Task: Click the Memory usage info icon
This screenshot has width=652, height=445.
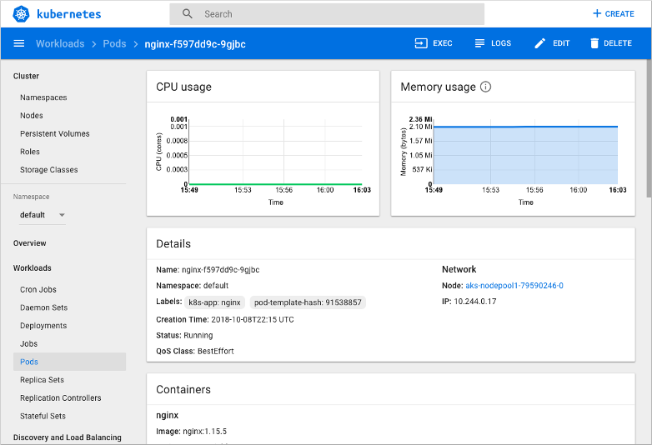Action: point(486,87)
